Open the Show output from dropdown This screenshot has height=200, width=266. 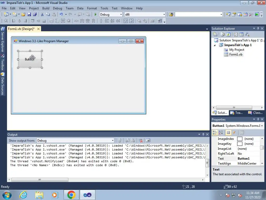click(113, 140)
